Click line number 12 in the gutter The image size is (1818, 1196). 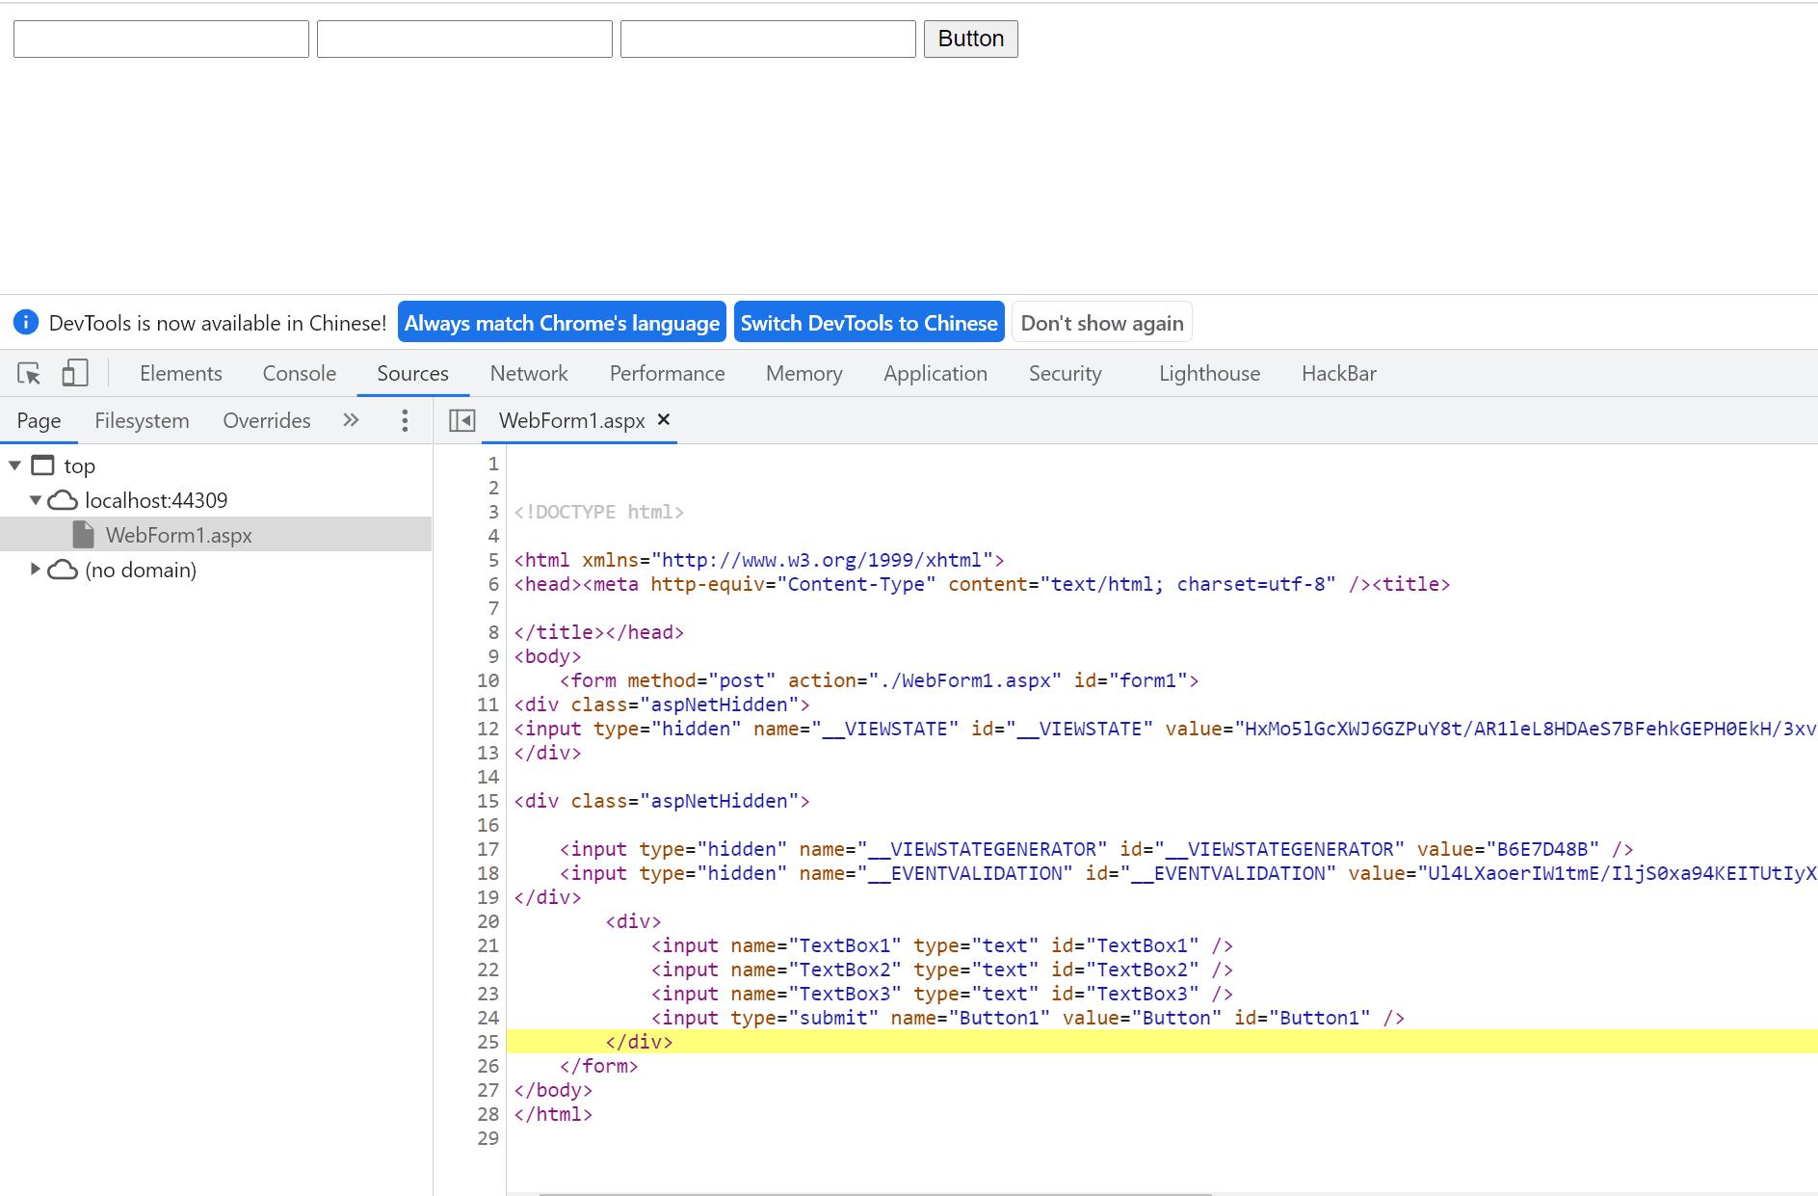tap(488, 729)
